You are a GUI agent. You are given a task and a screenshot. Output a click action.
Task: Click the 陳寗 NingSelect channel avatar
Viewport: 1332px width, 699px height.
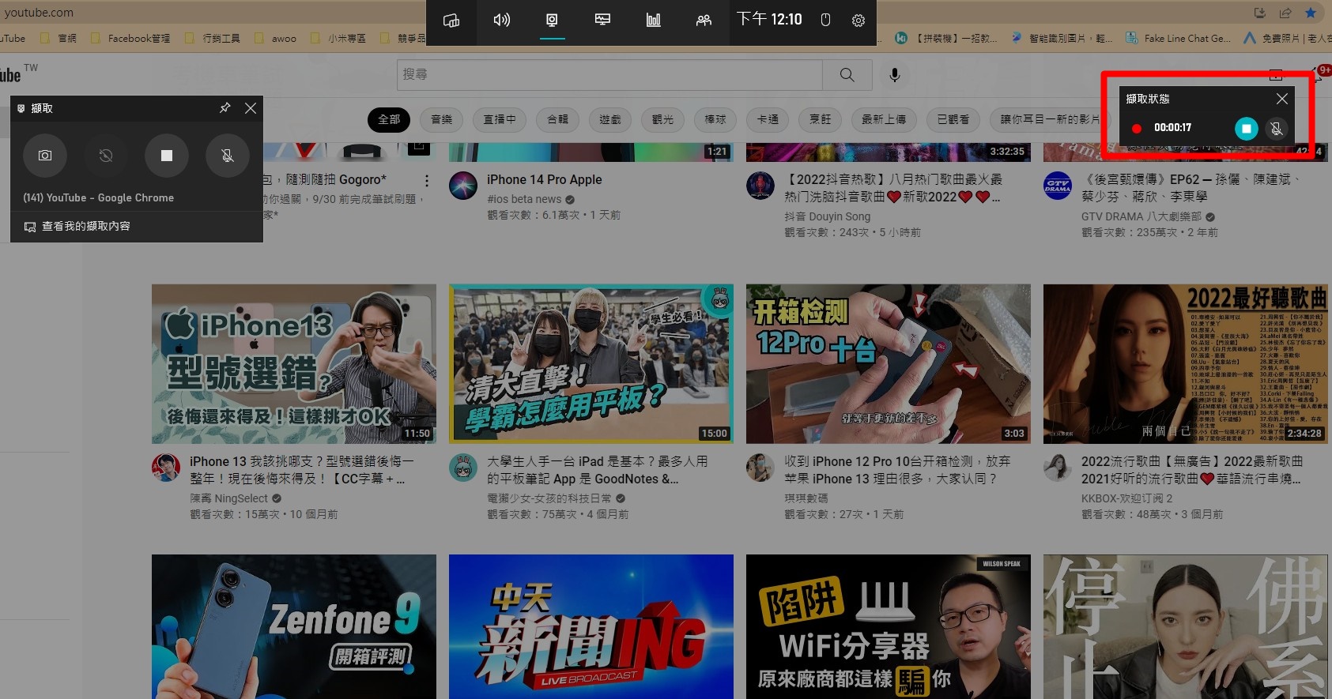coord(166,468)
